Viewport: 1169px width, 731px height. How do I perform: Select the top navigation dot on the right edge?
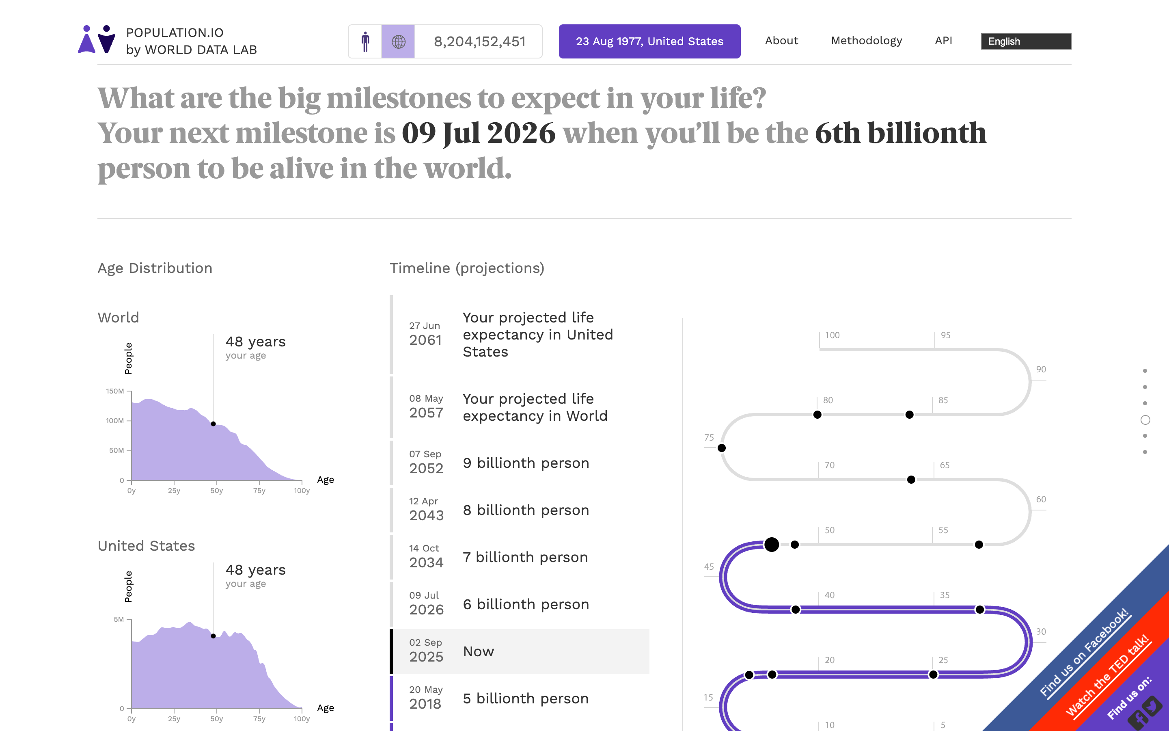click(x=1145, y=371)
